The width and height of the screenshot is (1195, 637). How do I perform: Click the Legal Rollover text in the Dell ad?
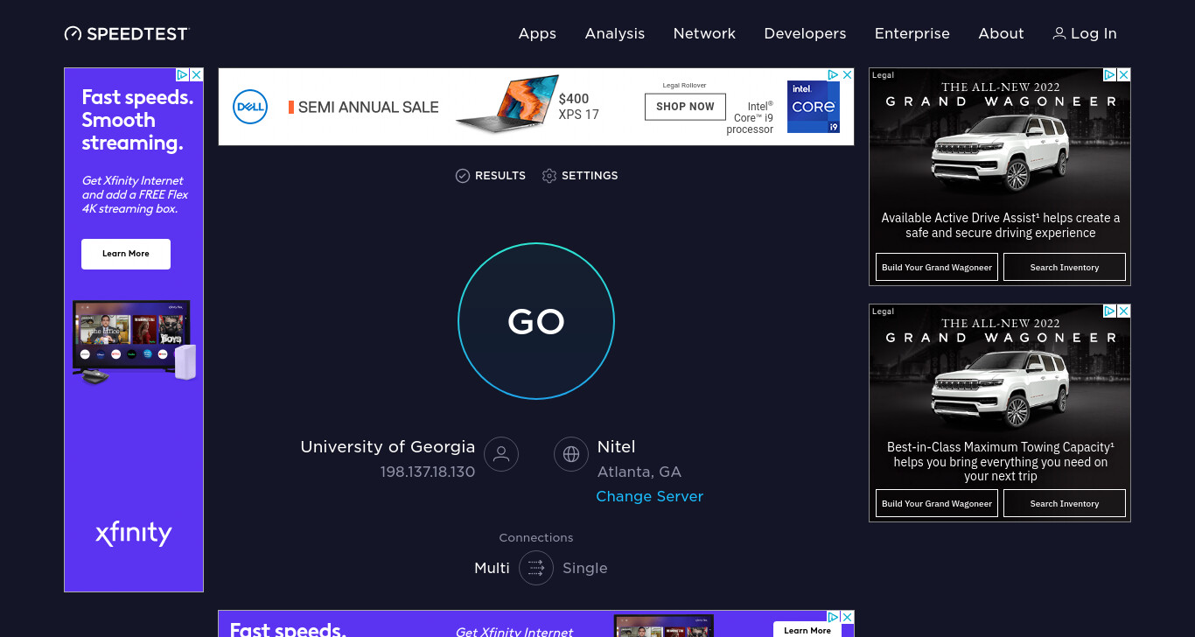(x=684, y=85)
